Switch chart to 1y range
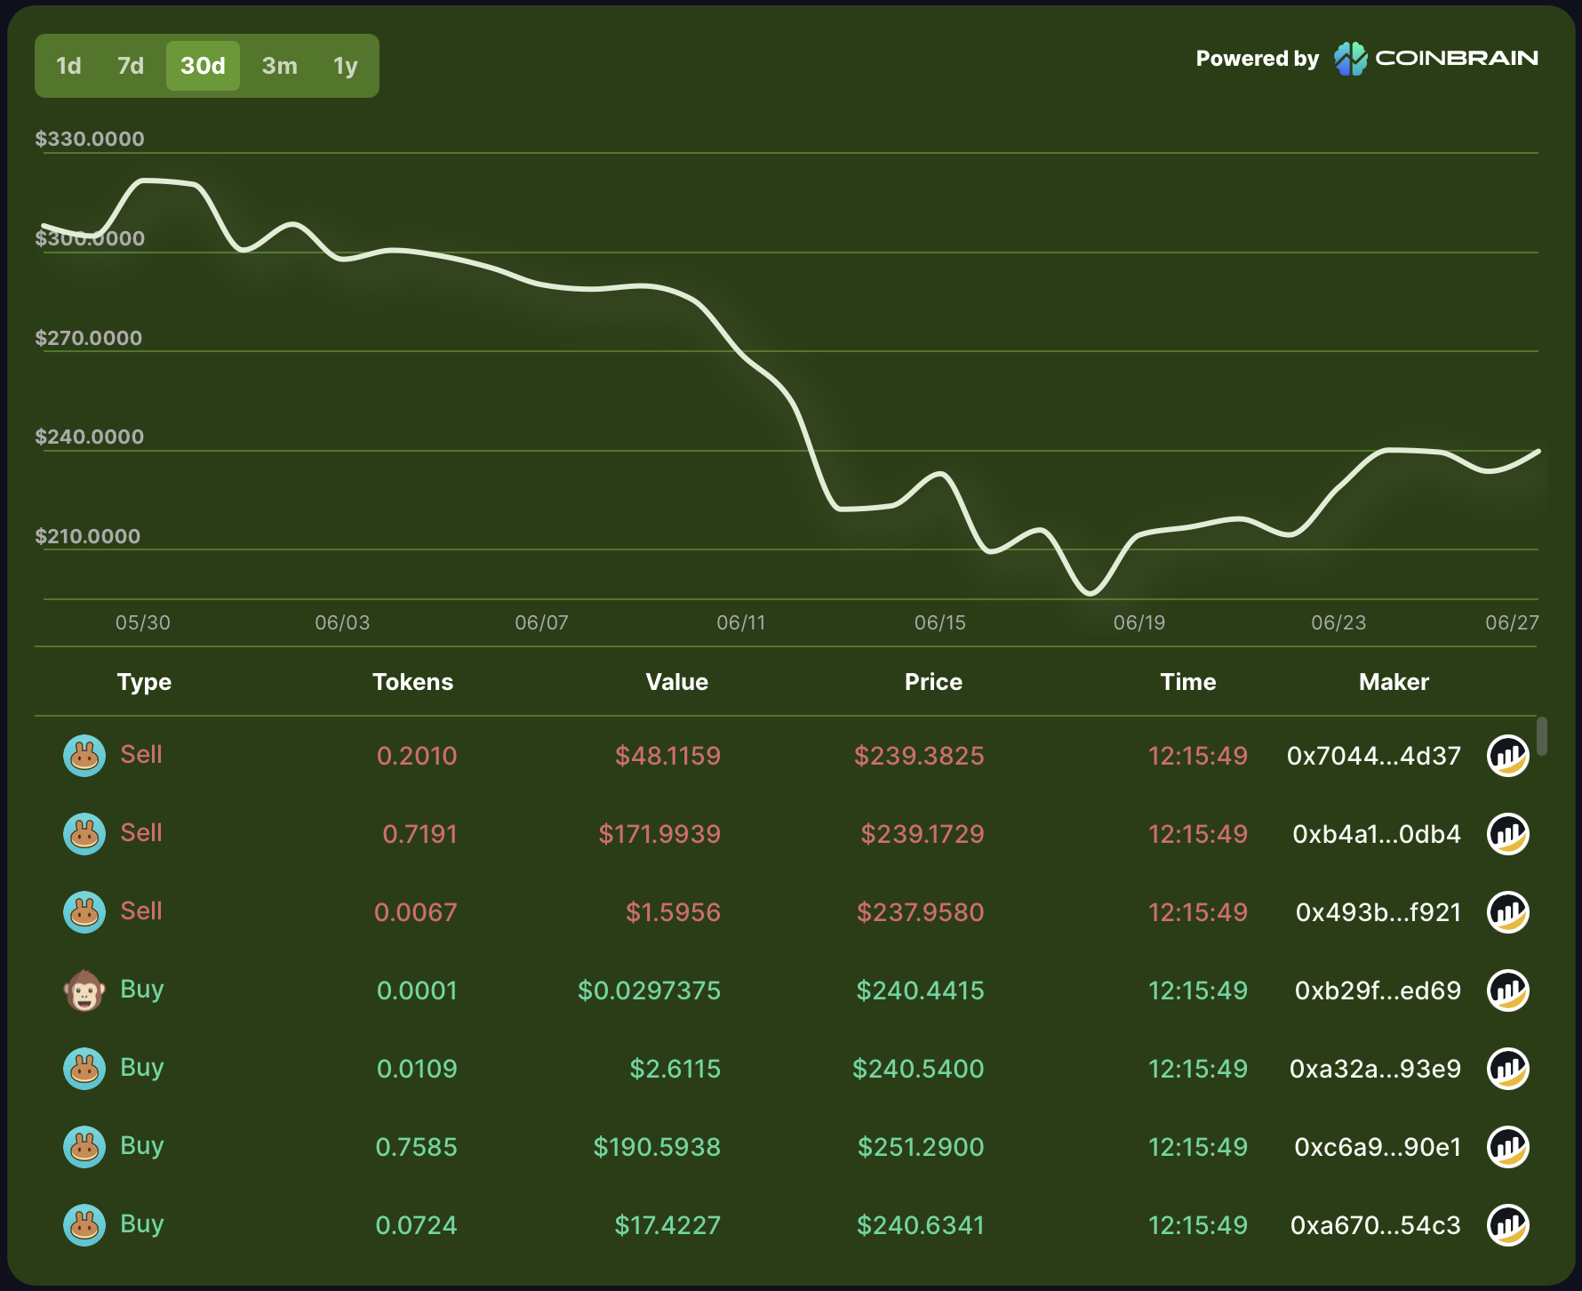The height and width of the screenshot is (1291, 1582). 345,66
